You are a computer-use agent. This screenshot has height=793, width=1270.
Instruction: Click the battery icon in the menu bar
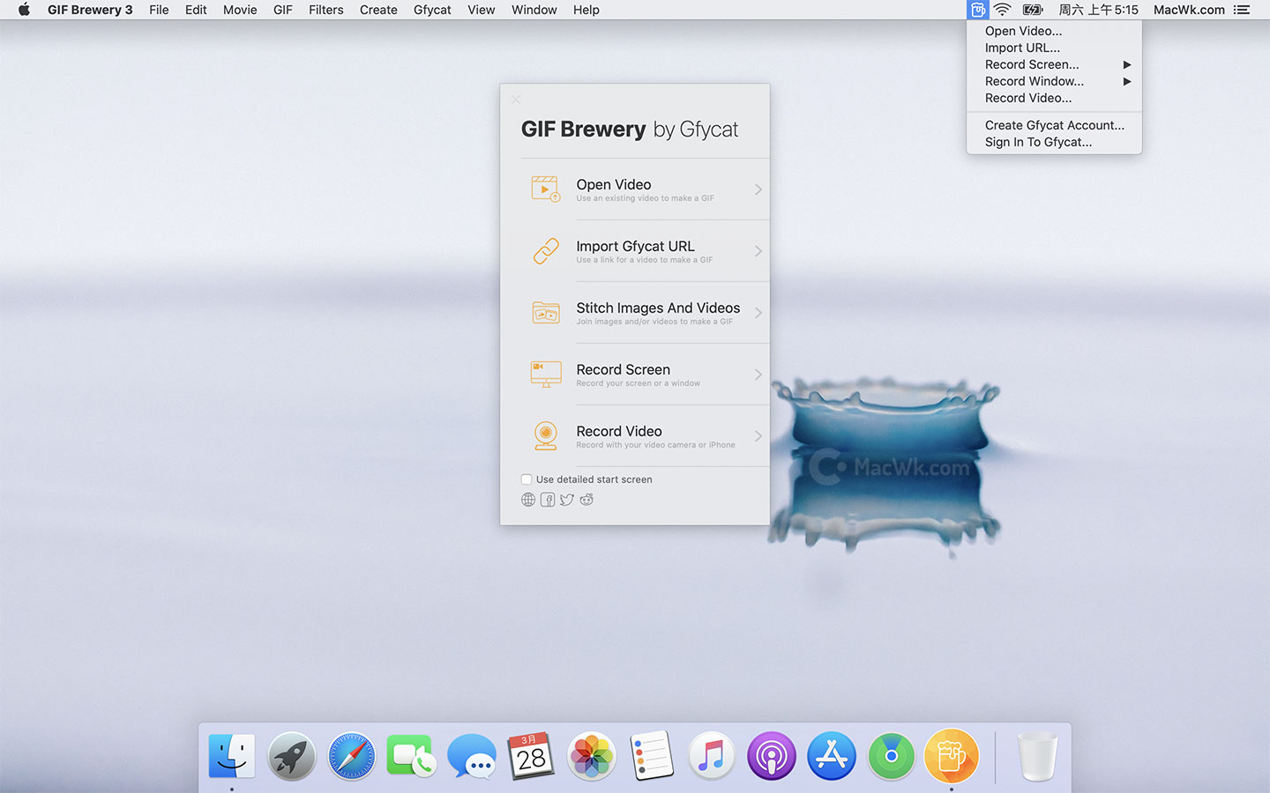coord(1033,10)
